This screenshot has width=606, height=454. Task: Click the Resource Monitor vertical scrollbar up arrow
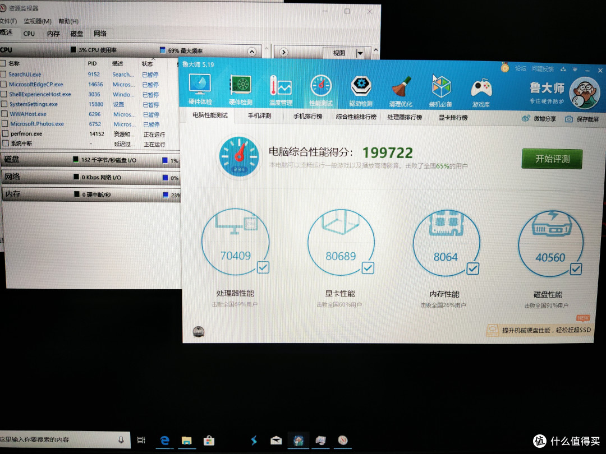tap(375, 50)
